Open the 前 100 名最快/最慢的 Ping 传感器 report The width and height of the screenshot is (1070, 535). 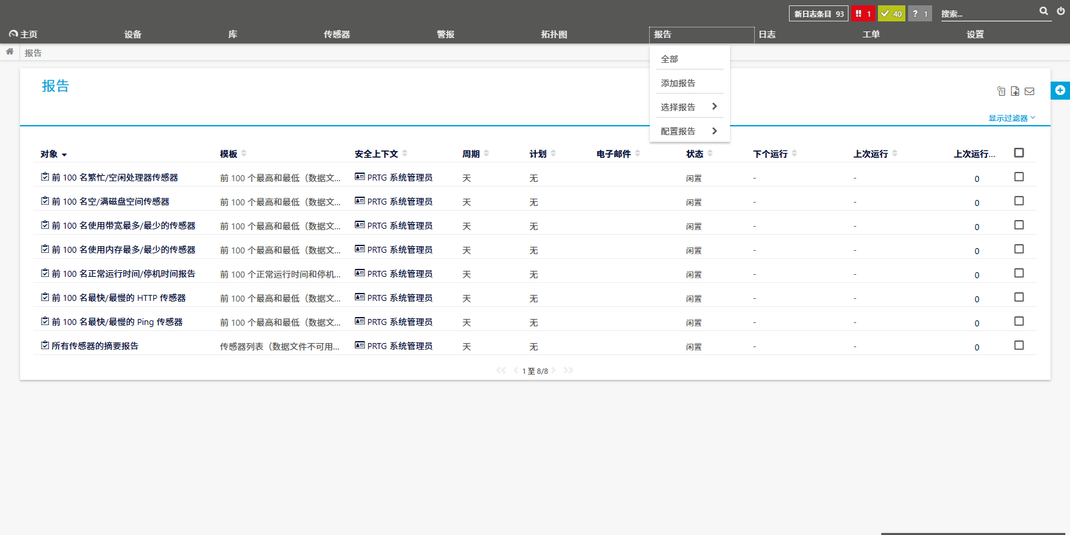117,322
